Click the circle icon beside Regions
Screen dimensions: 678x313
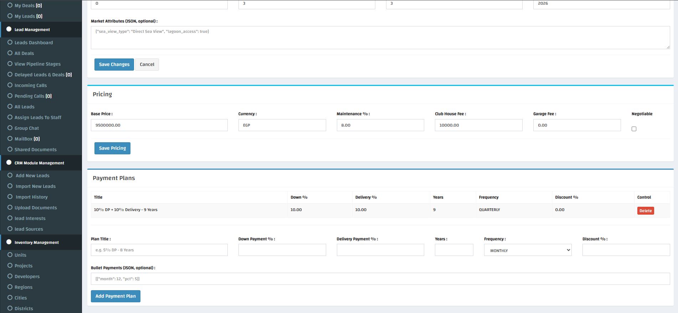click(x=10, y=287)
